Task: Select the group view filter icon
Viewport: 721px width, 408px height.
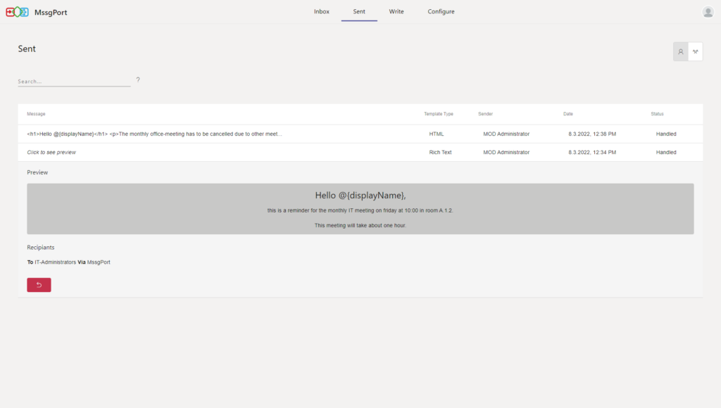Action: click(x=696, y=51)
